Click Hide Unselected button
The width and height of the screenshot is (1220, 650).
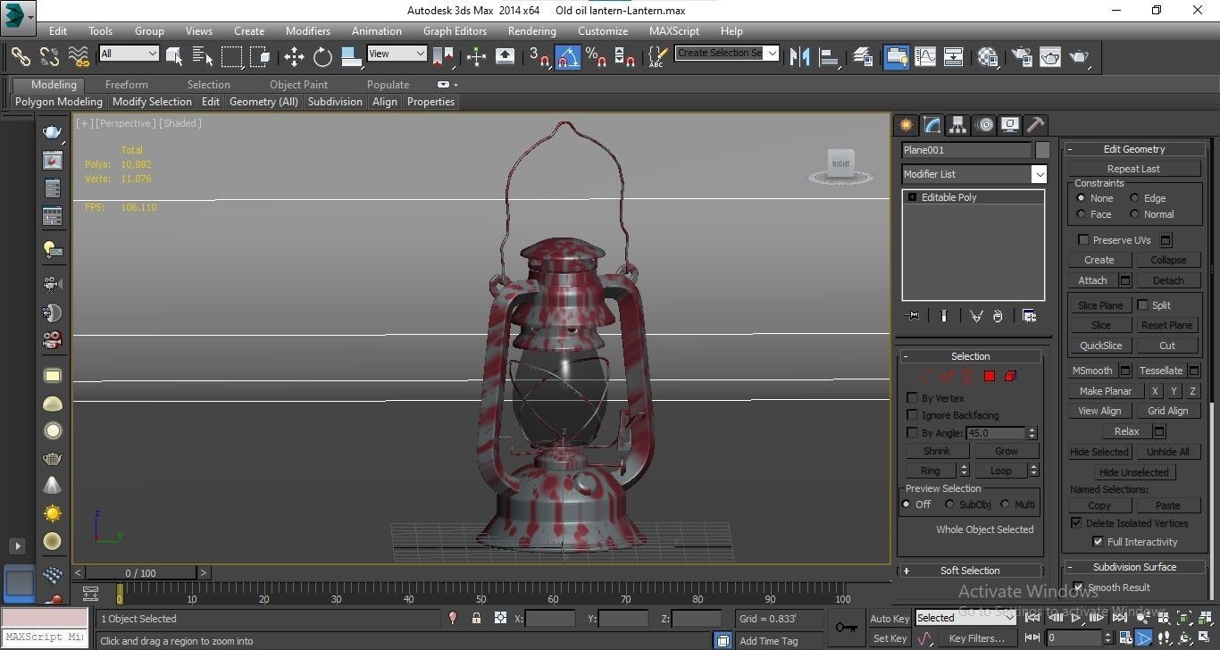(1134, 472)
